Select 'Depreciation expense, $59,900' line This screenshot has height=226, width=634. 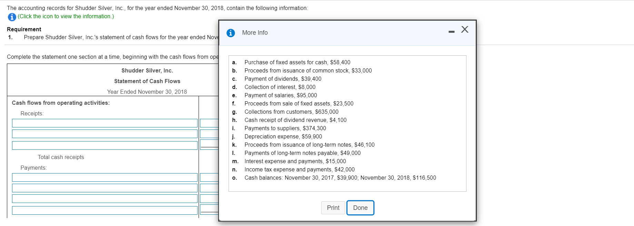tap(283, 136)
